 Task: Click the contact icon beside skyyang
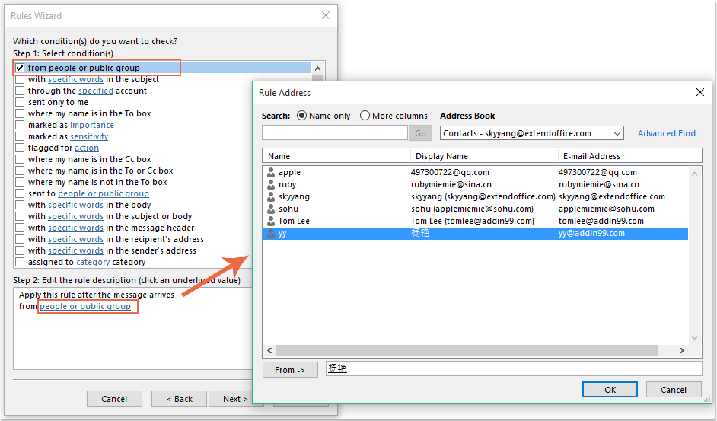(271, 196)
